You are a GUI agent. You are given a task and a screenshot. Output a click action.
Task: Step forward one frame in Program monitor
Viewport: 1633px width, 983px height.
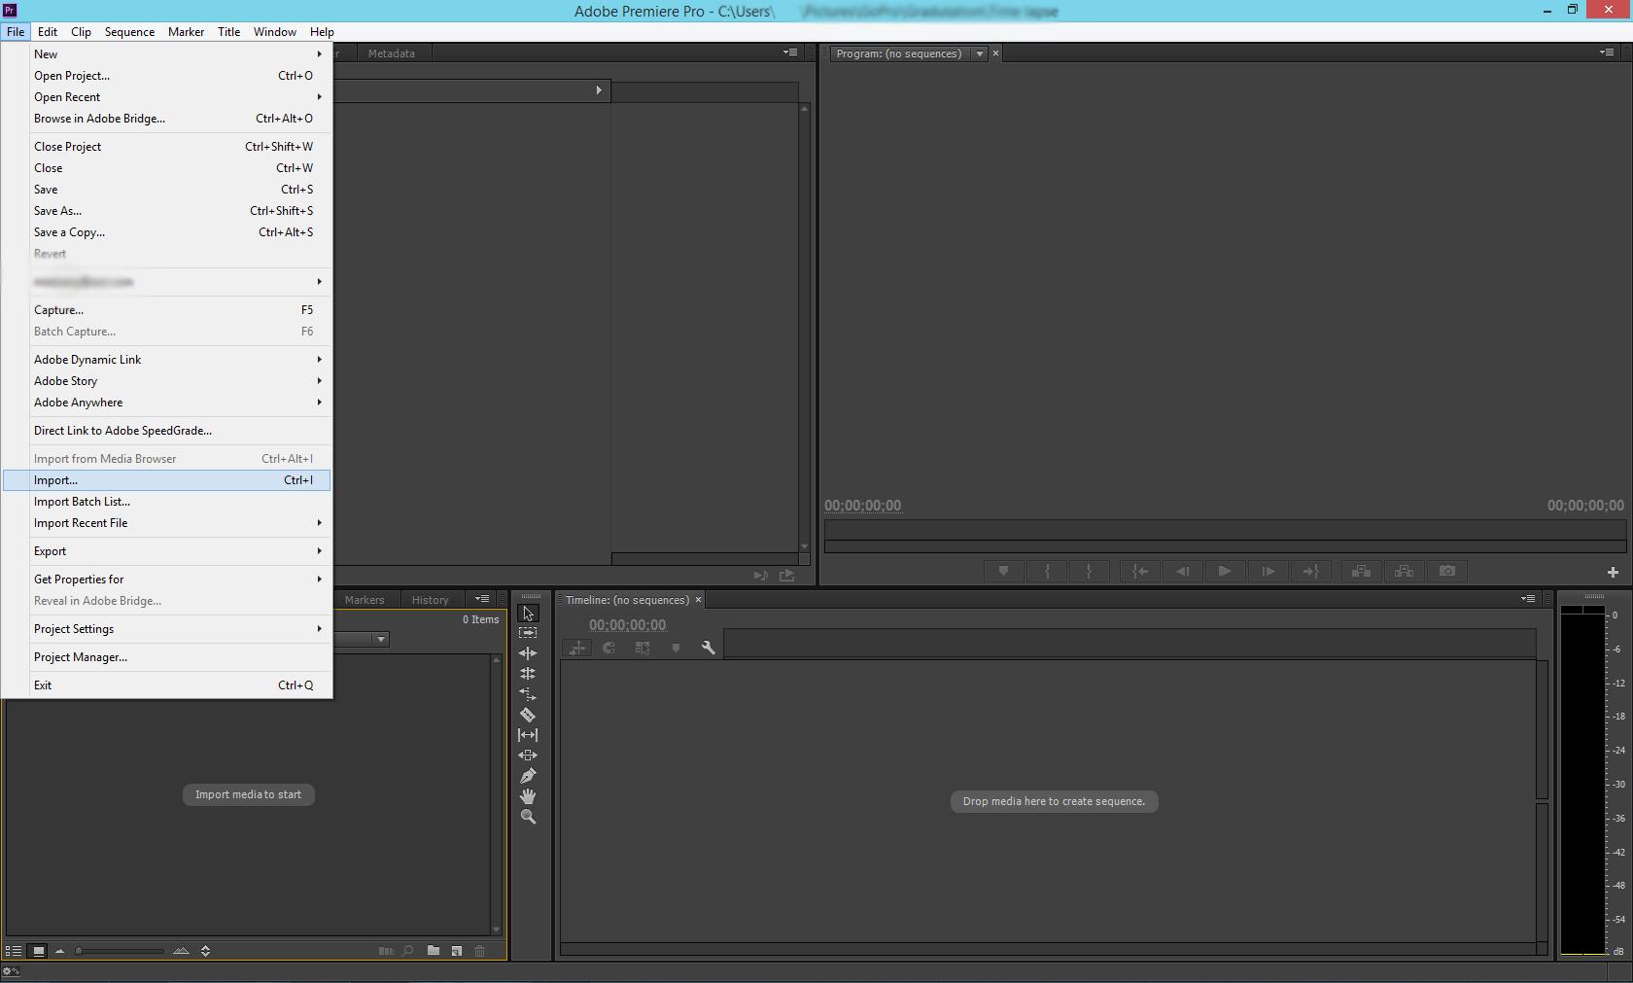point(1268,571)
